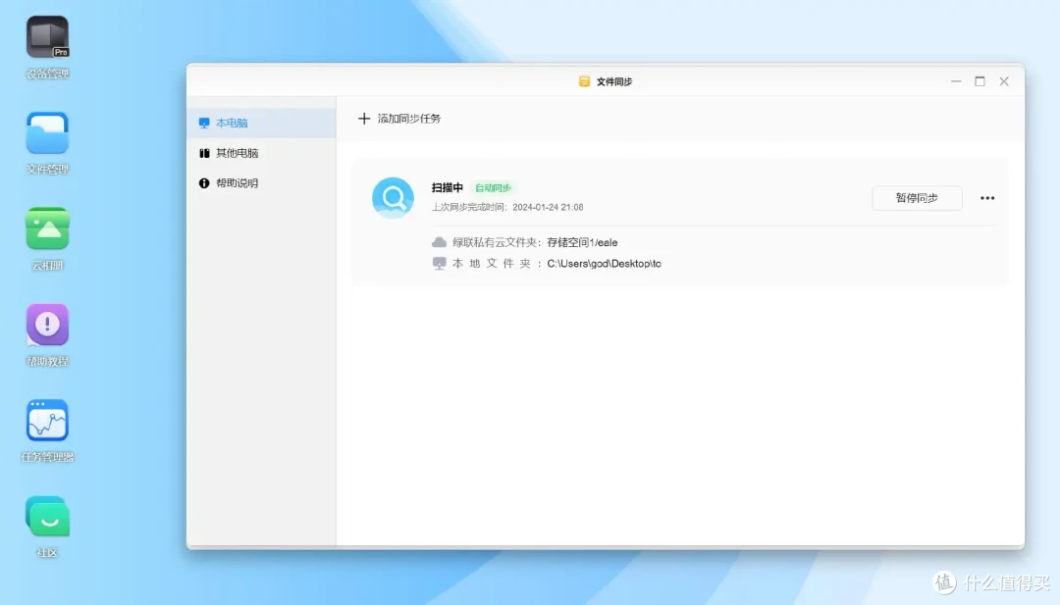This screenshot has height=605, width=1060.
Task: Click the cloud folder path 存储空间1/eale
Action: [582, 242]
